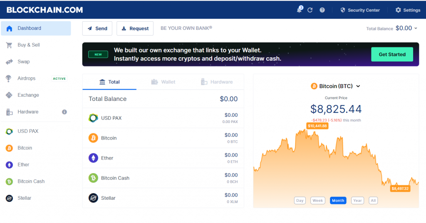Click the Stellar icon in sidebar
This screenshot has height=223, width=426.
9,198
